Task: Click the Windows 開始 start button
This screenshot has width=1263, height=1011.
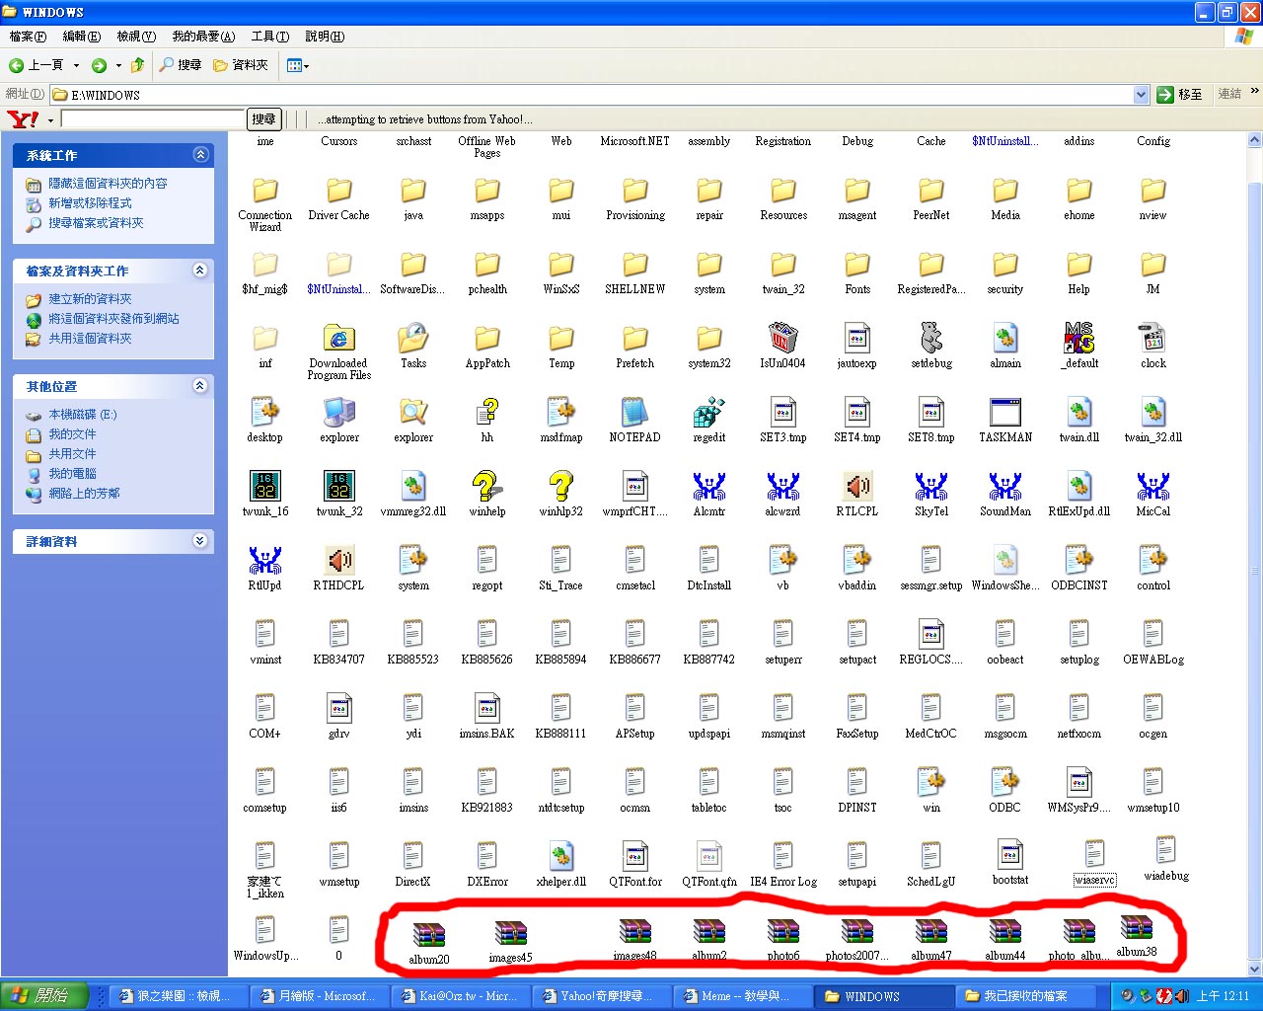Action: click(x=44, y=996)
